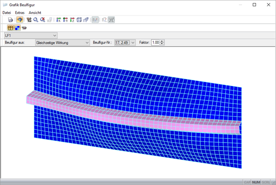Click the zoom magnifier icon
Viewport: 276px width, 185px height.
(36, 20)
